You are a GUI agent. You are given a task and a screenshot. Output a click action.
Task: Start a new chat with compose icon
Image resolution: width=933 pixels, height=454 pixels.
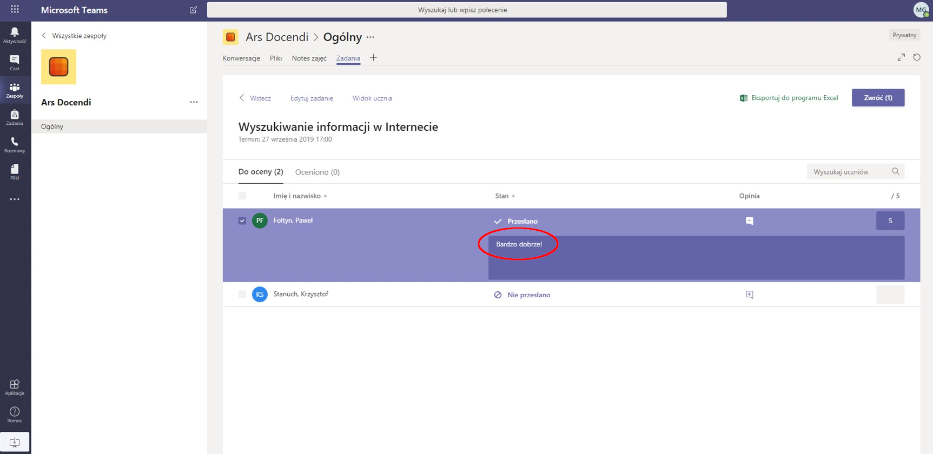193,10
